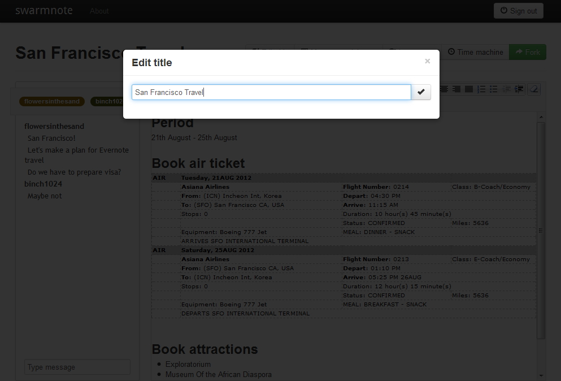Clear formatting with the eraser icon
The width and height of the screenshot is (561, 381).
pos(534,89)
